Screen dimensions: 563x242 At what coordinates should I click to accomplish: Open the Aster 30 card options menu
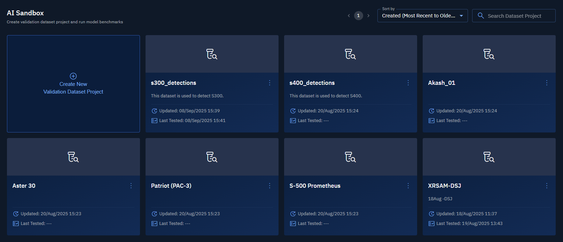131,186
